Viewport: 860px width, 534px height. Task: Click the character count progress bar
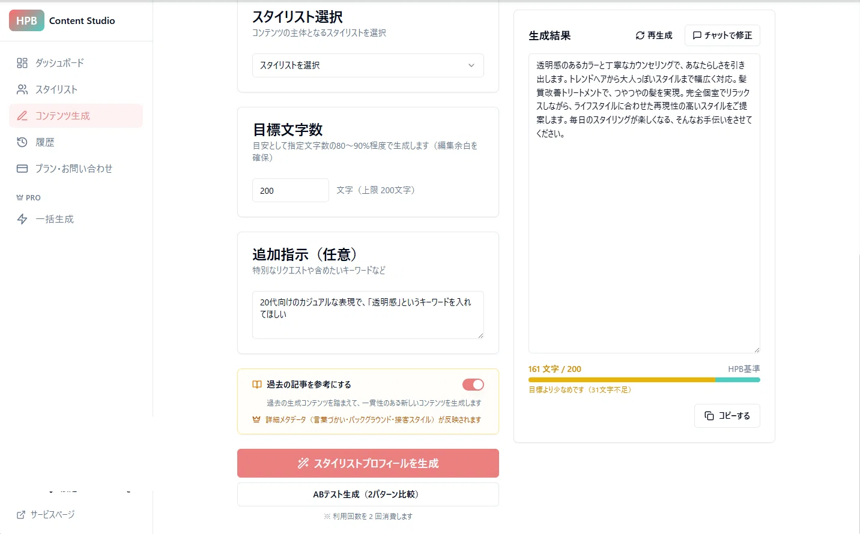644,380
